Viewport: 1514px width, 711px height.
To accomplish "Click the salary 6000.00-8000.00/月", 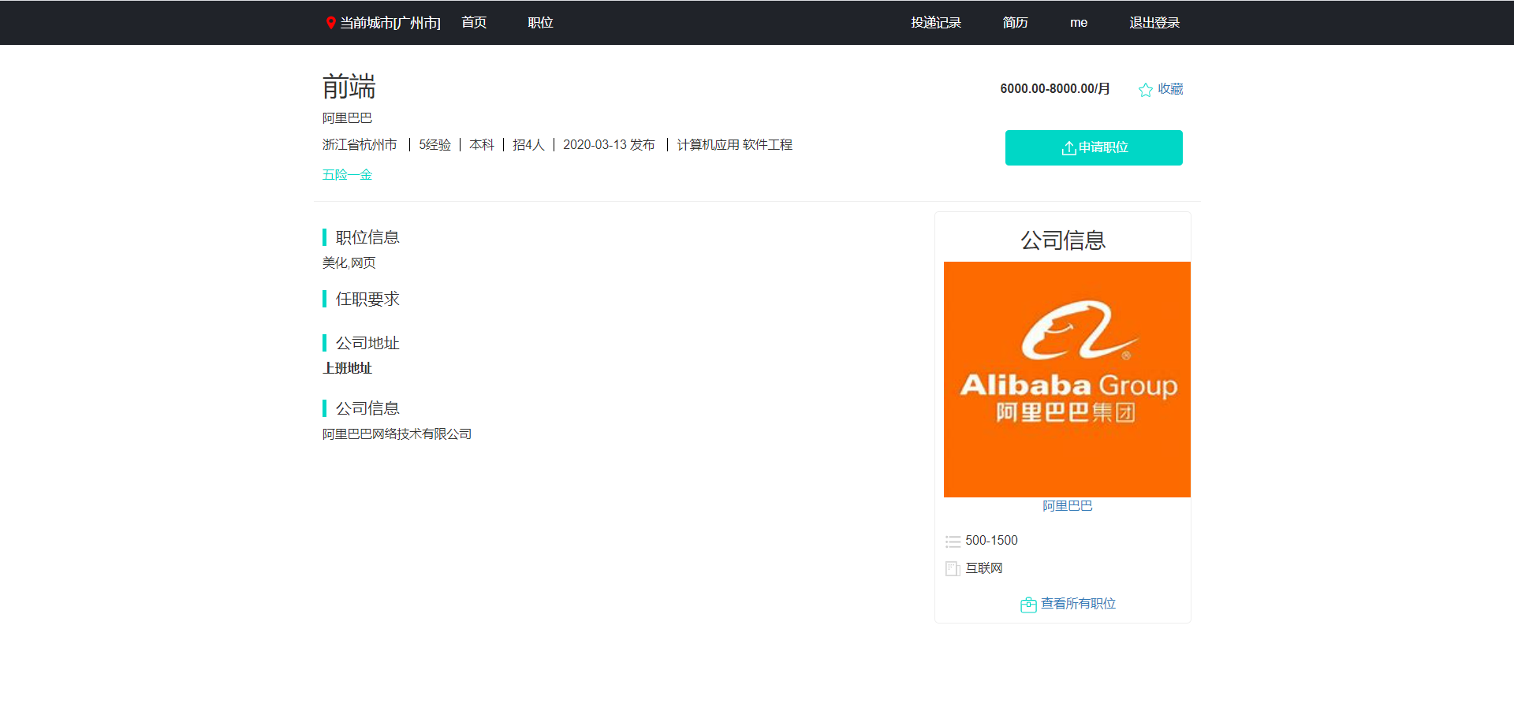I will coord(1055,89).
